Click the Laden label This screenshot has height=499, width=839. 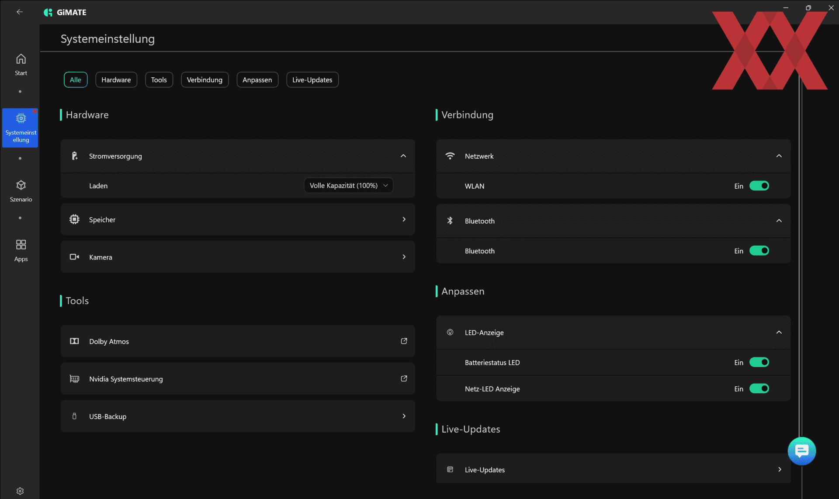click(x=98, y=186)
